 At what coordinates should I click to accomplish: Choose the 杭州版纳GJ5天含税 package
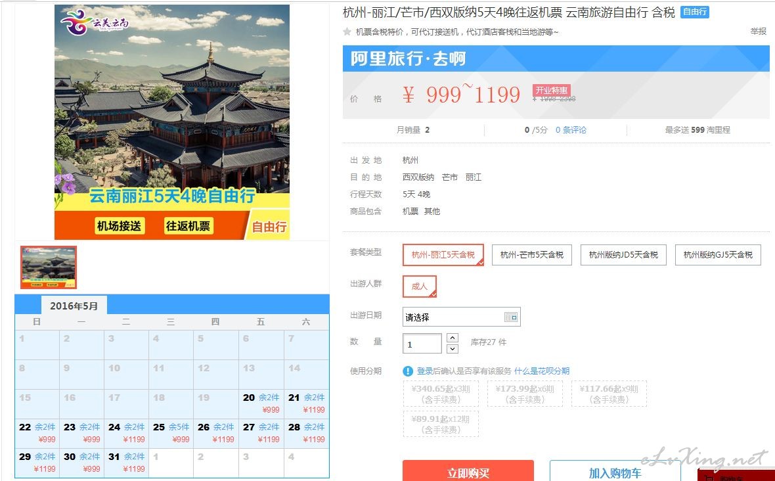pos(718,255)
